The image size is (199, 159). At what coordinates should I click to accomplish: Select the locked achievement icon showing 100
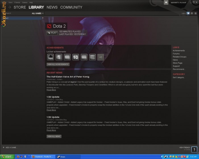(67, 57)
